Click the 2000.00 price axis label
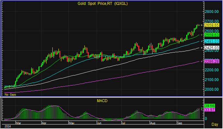 click(212, 89)
